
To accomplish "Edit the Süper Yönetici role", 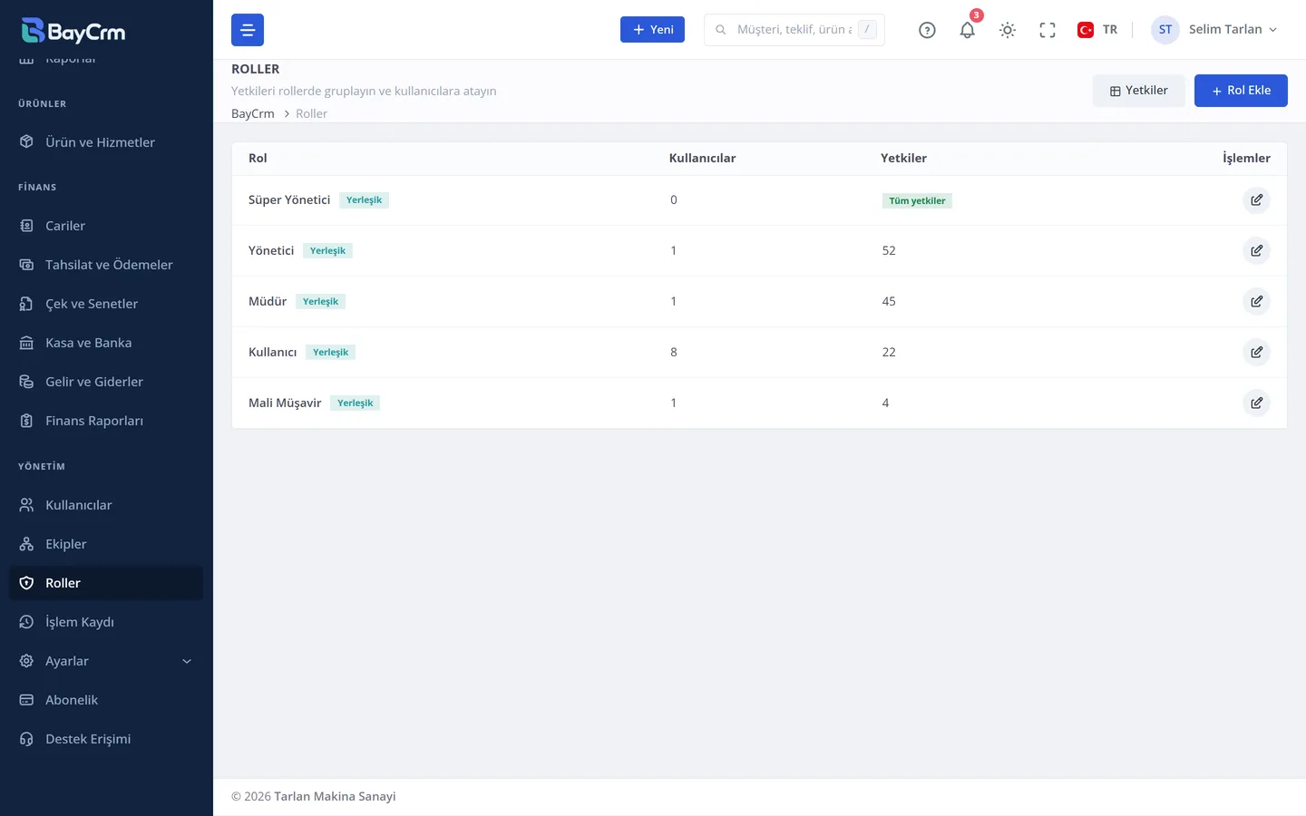I will coord(1256,200).
